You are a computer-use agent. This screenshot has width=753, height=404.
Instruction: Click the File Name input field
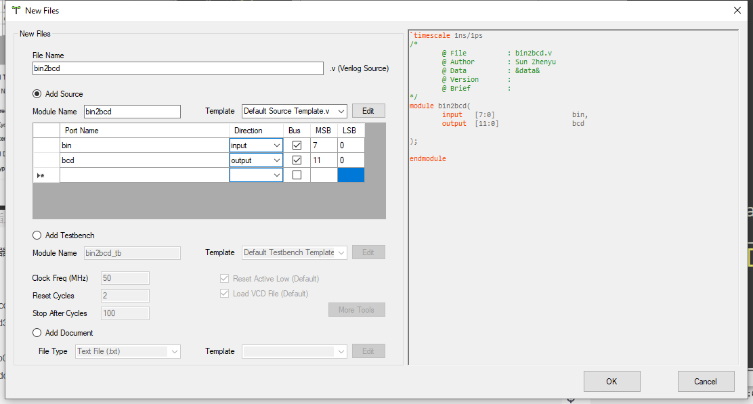(x=178, y=68)
